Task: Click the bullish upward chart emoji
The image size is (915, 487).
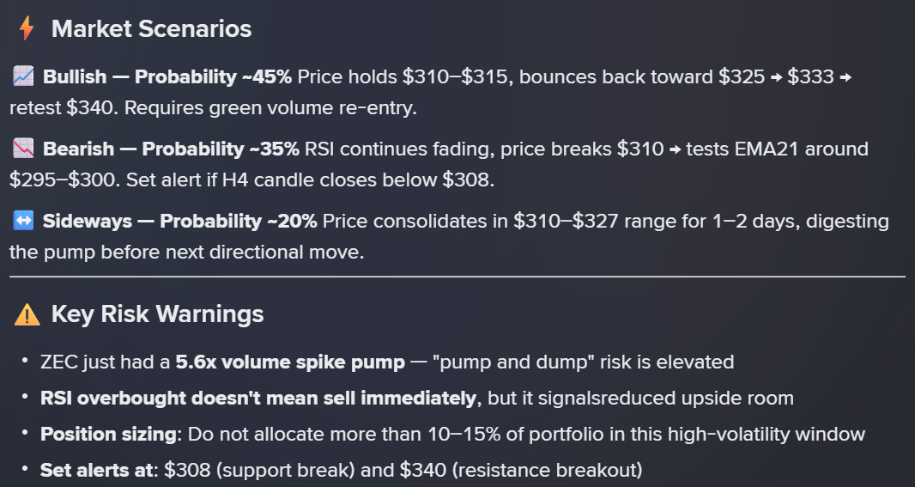Action: point(23,76)
